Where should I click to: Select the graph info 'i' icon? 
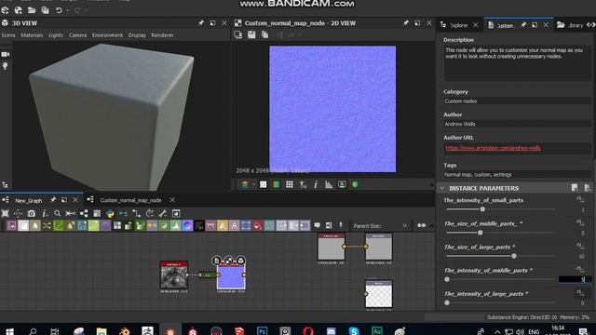pyautogui.click(x=45, y=213)
